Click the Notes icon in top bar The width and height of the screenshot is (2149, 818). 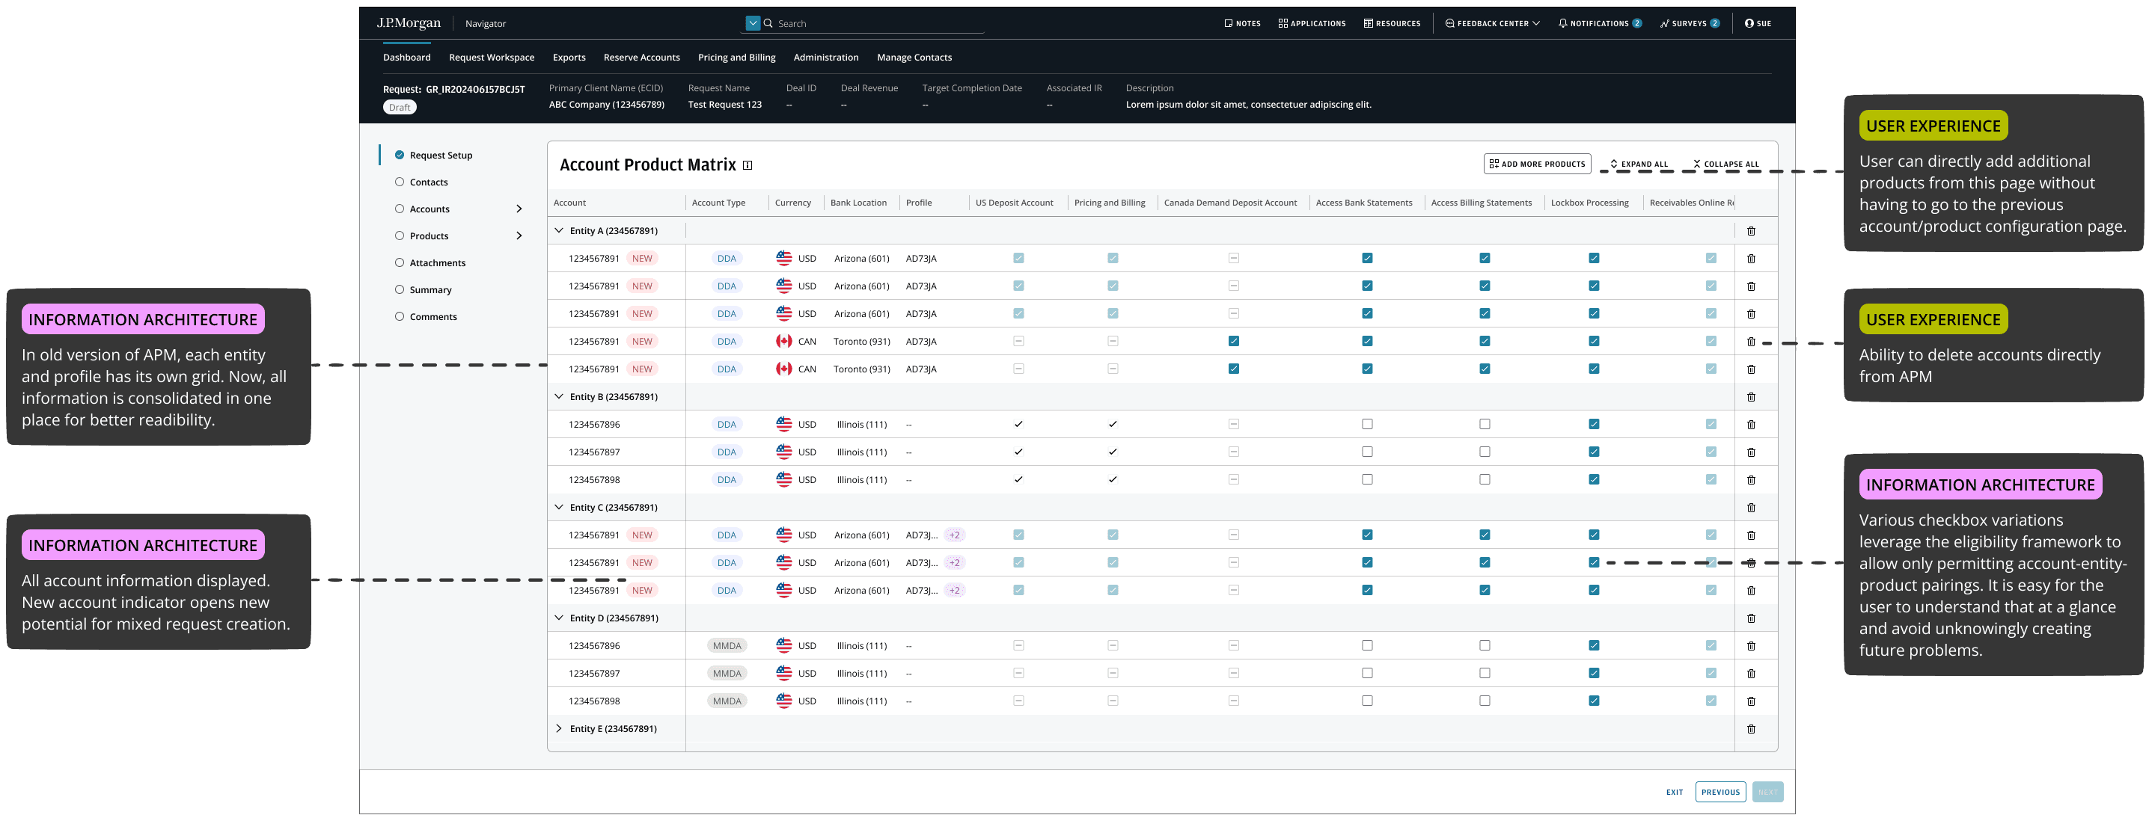[1228, 23]
